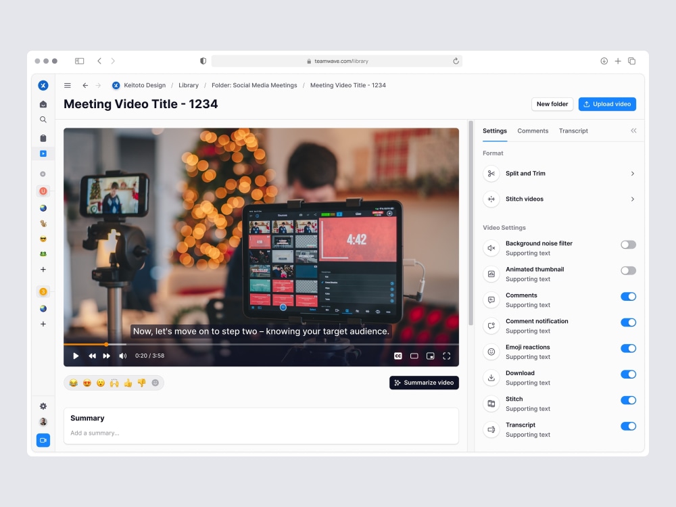This screenshot has height=507, width=676.
Task: Select the Settings tab
Action: click(x=495, y=131)
